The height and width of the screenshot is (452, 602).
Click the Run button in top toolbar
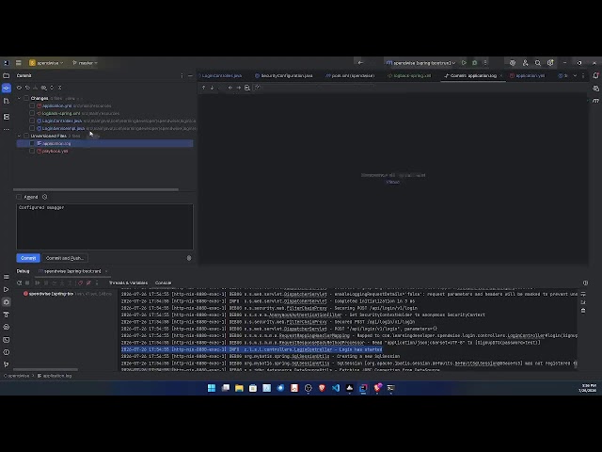pos(464,63)
